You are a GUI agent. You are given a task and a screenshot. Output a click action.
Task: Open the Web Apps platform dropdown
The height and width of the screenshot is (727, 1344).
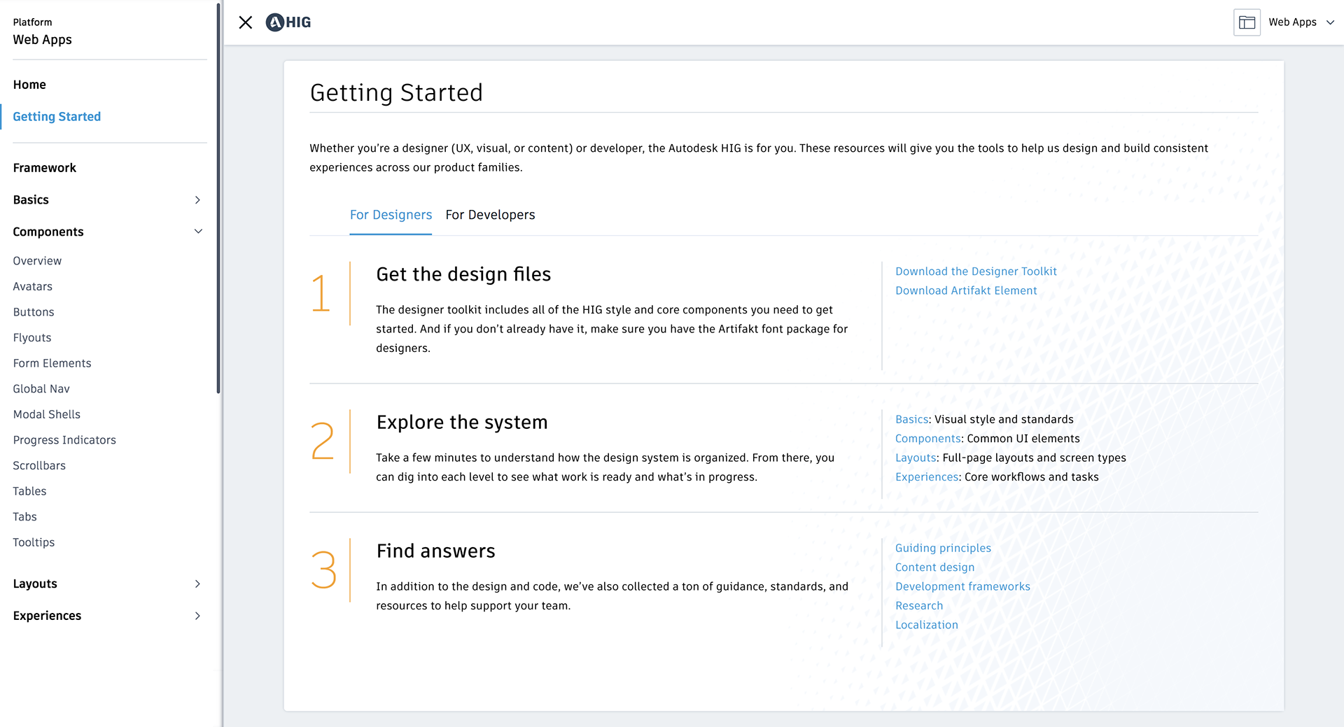(1301, 22)
